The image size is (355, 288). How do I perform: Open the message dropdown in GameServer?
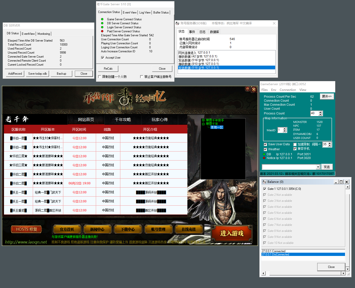(318, 167)
